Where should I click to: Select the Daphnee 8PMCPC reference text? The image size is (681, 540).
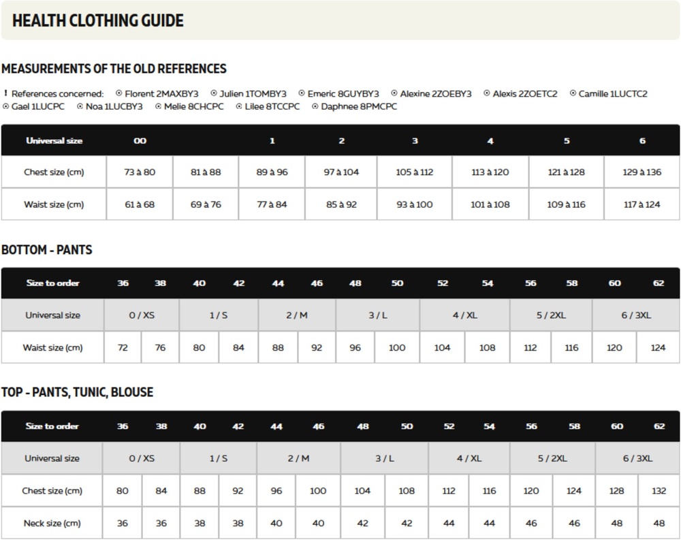click(x=359, y=106)
